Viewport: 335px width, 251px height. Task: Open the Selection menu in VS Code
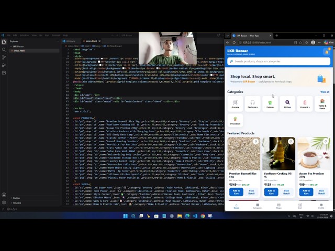point(25,36)
